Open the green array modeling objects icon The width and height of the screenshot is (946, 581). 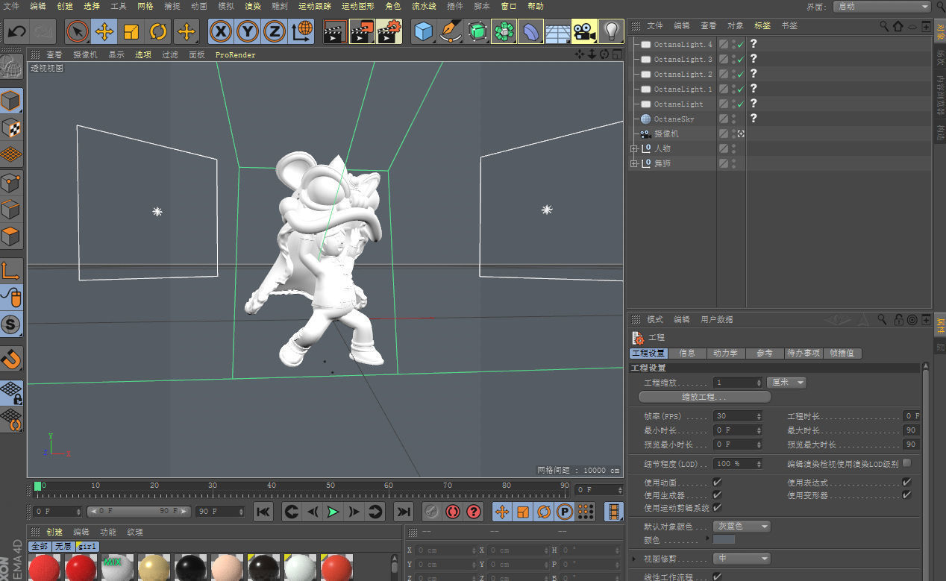pyautogui.click(x=504, y=32)
